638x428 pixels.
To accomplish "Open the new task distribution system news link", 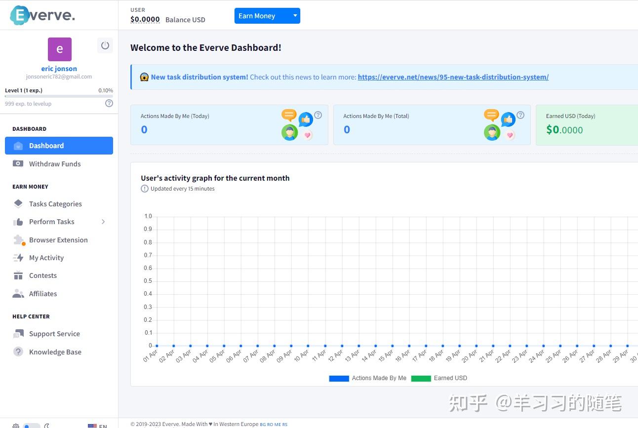I will (453, 77).
